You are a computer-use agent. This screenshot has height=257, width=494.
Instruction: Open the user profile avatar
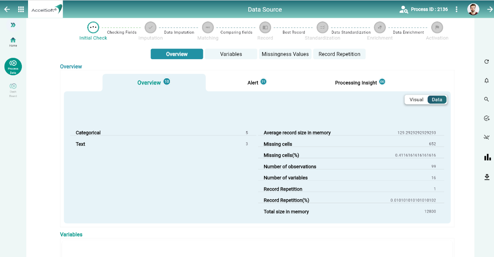[x=473, y=9]
